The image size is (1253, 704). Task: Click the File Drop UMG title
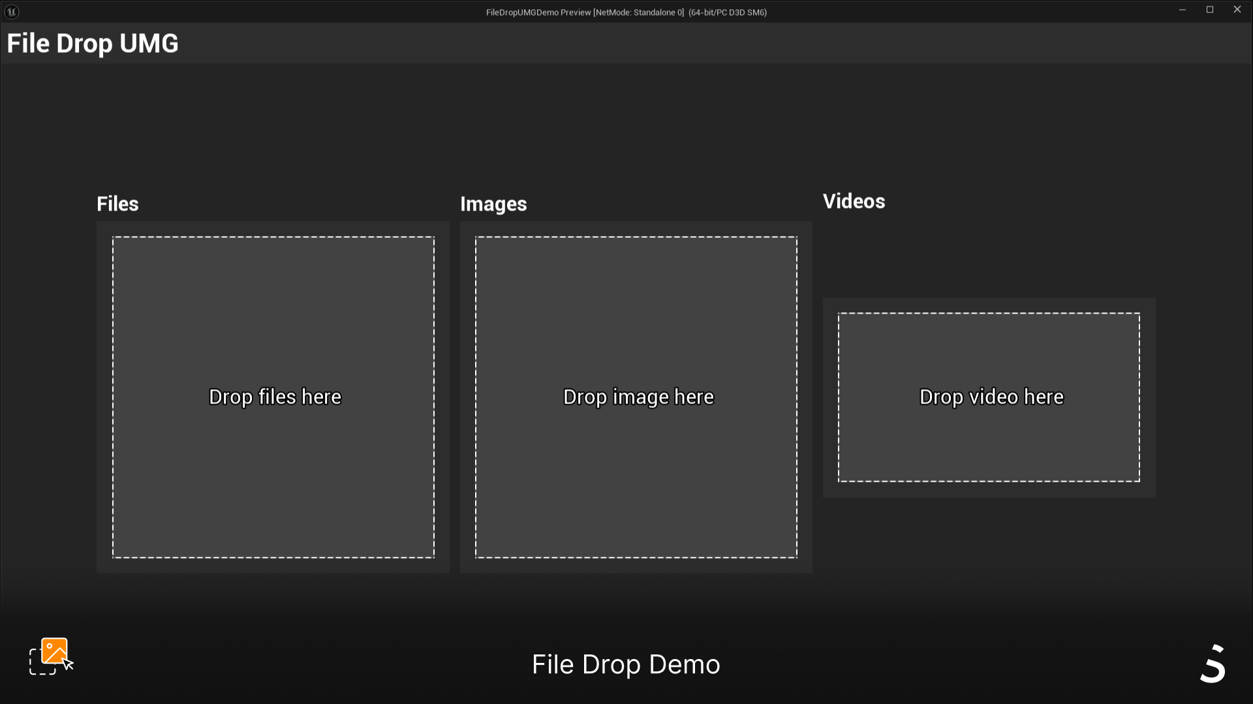point(93,44)
